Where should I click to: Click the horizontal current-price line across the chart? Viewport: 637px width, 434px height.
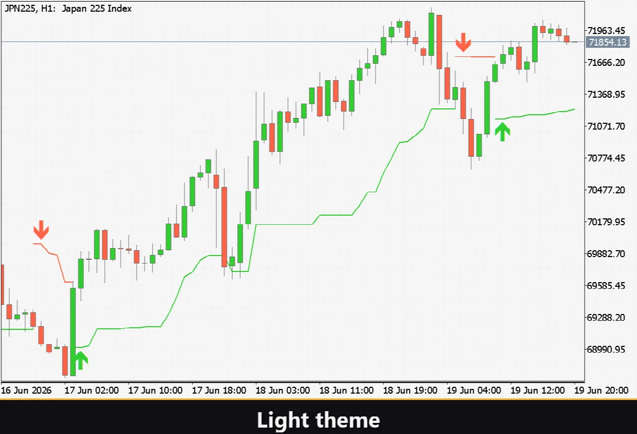click(x=292, y=41)
